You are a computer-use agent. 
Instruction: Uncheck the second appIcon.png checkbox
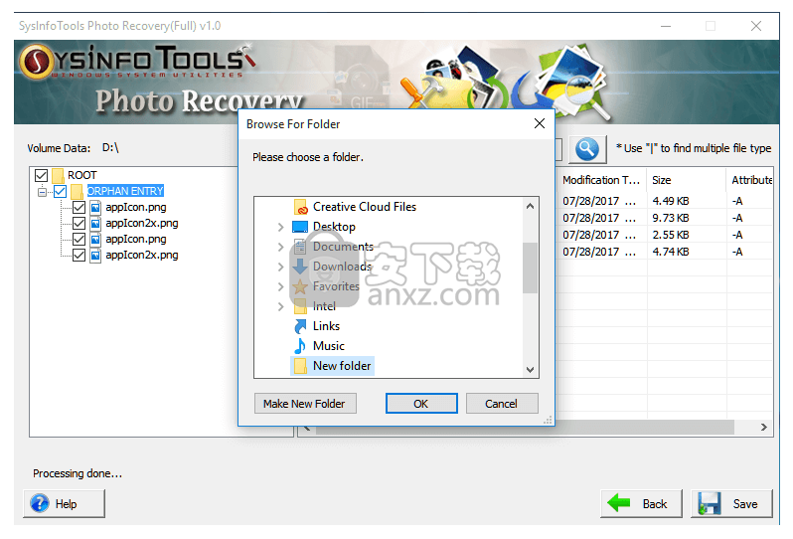(x=79, y=239)
